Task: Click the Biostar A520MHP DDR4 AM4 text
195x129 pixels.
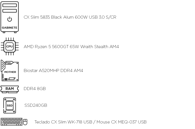Action: [x=53, y=71]
